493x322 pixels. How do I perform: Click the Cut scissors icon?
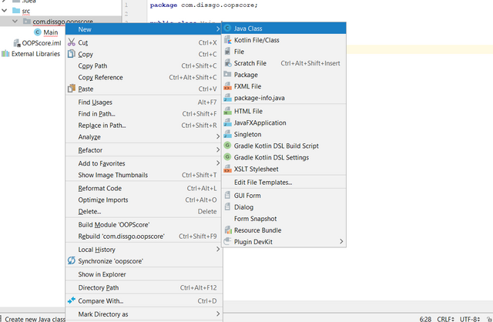pos(72,42)
